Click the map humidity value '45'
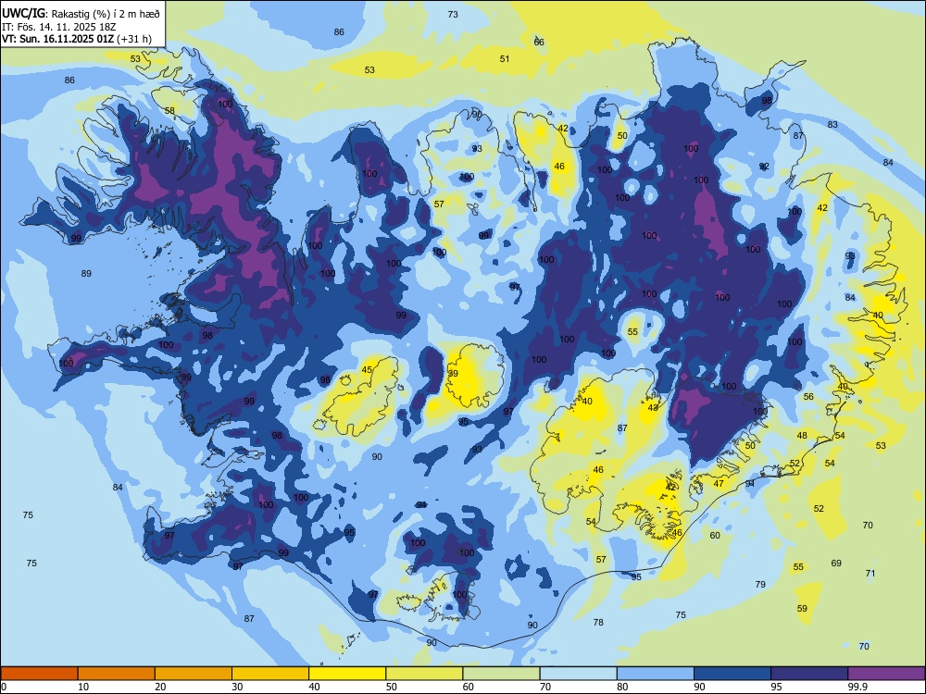This screenshot has width=926, height=694. 367,370
